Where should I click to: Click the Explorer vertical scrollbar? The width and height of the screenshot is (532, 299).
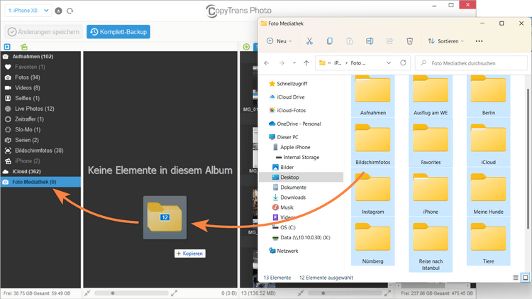click(x=527, y=158)
